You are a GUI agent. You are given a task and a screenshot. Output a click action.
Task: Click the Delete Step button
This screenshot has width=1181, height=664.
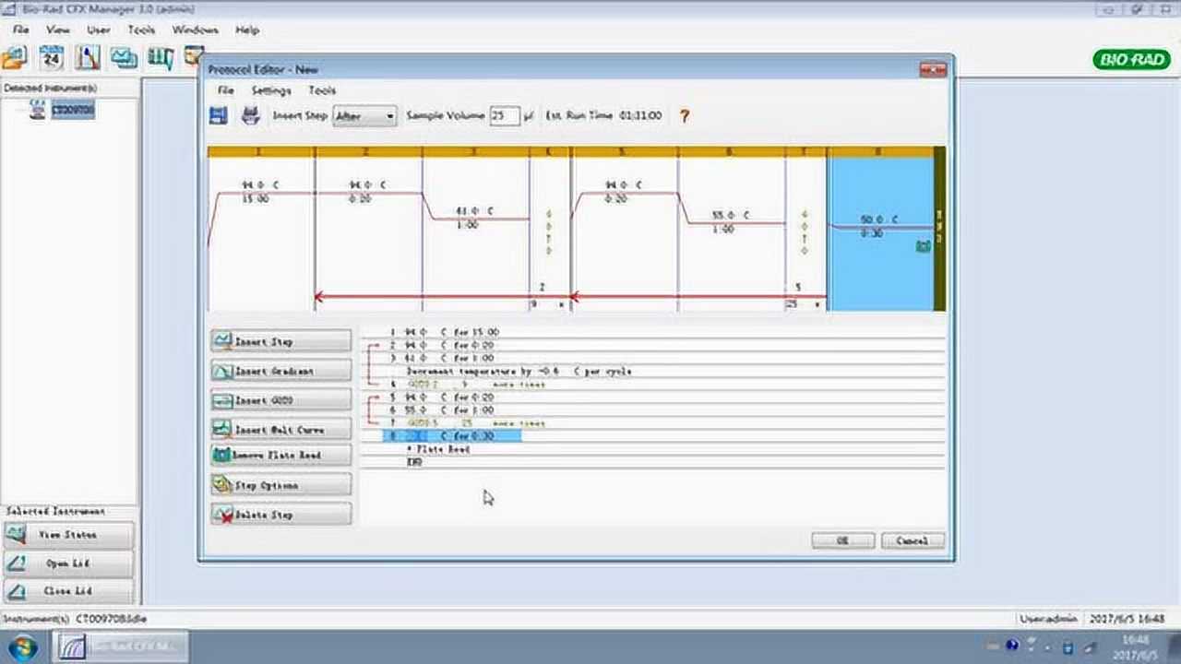[280, 515]
